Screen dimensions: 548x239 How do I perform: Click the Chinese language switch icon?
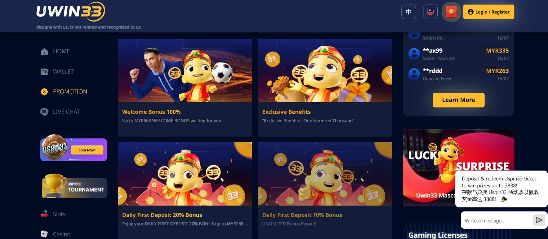[408, 12]
